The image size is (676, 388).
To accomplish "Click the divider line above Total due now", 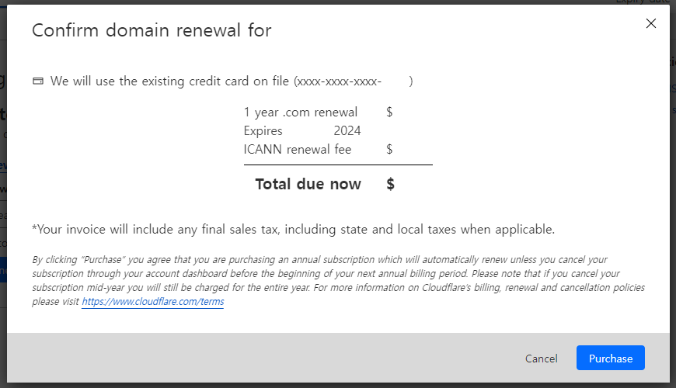I will 338,165.
